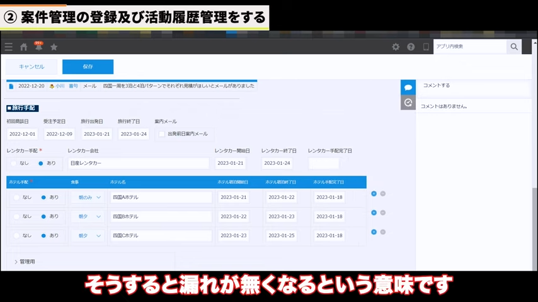Open the meal dropdown for 四国Cホテル
The height and width of the screenshot is (302, 538).
[x=88, y=236]
